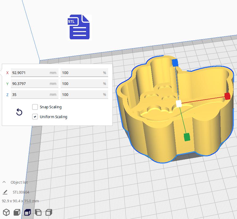The height and width of the screenshot is (219, 237).
Task: Click the Z size field 35 mm
Action: click(x=35, y=95)
